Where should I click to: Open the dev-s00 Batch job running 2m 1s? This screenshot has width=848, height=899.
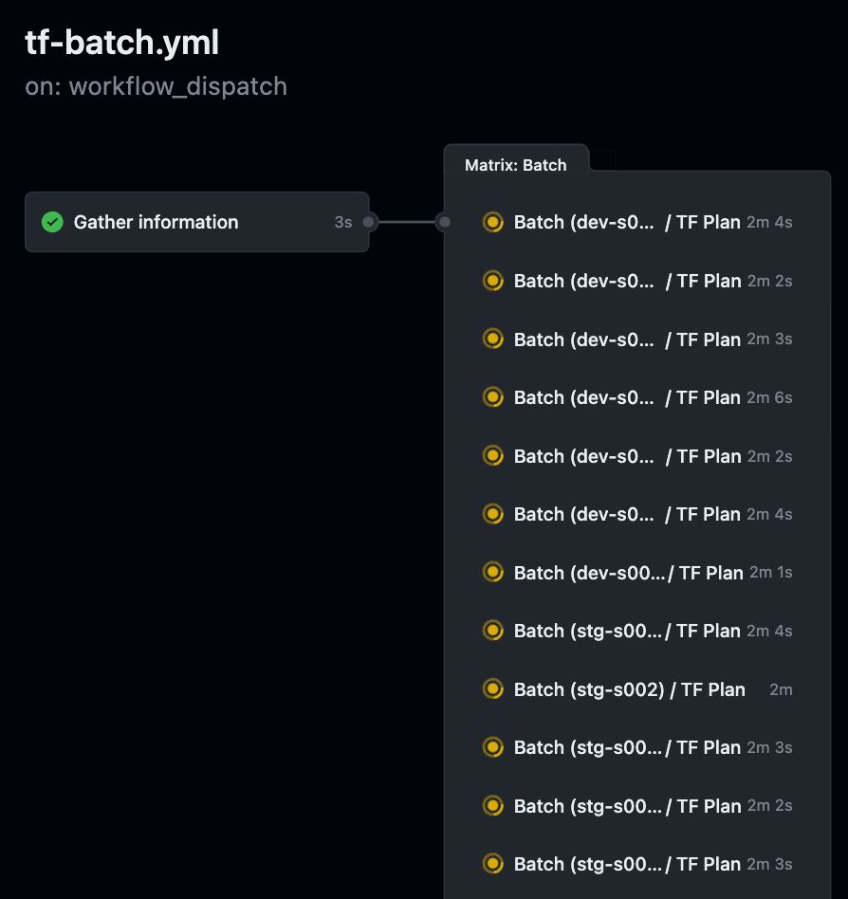pyautogui.click(x=637, y=572)
